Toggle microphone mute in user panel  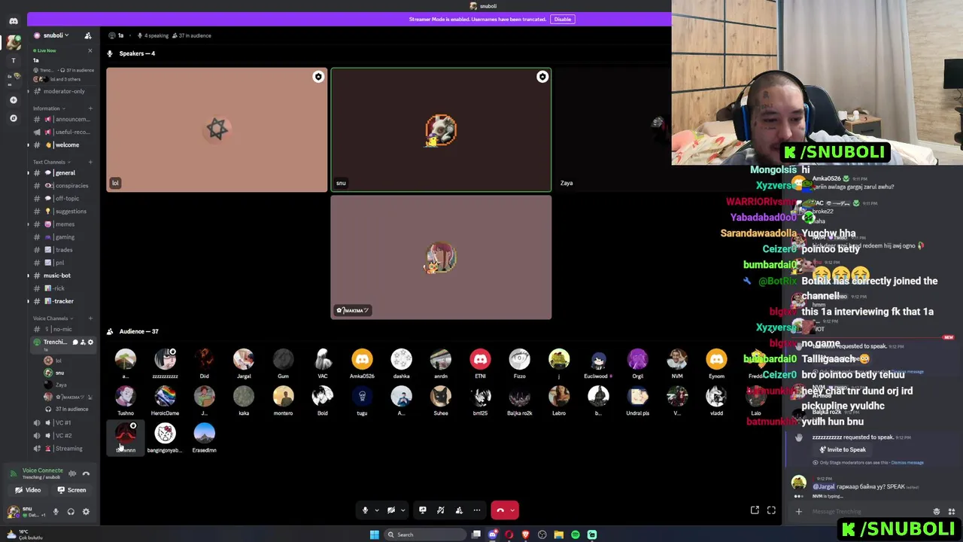point(56,512)
